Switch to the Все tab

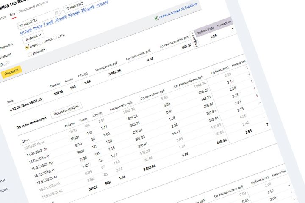coord(12,14)
